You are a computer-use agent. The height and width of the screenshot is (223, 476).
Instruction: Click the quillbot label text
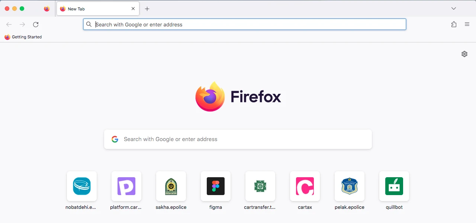[x=394, y=207]
